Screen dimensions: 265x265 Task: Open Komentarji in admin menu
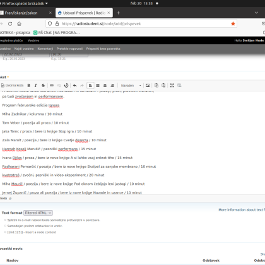(45, 49)
